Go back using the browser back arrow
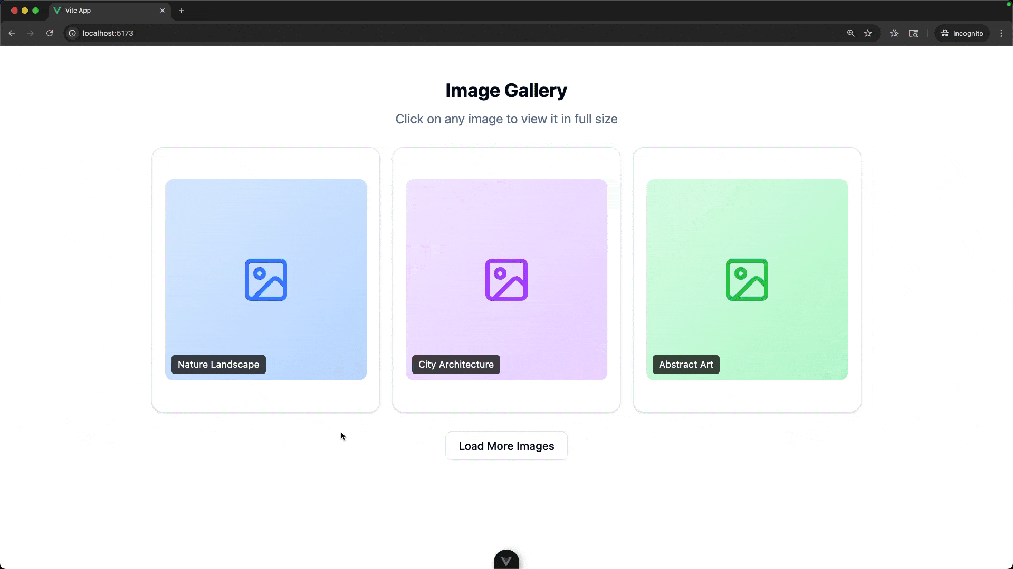 [12, 33]
